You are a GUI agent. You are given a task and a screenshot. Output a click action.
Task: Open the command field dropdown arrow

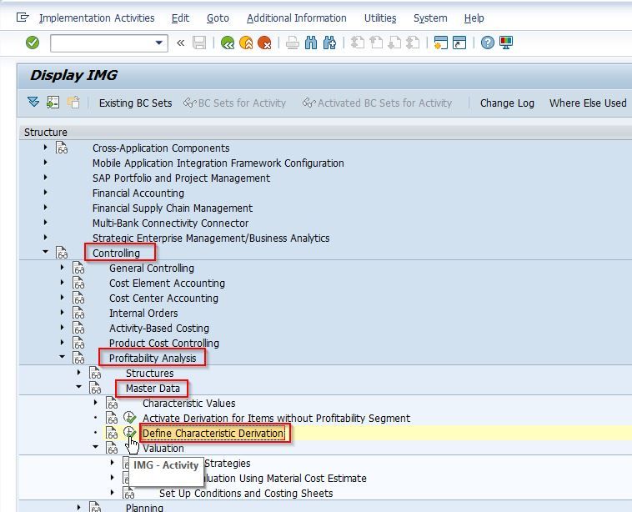[158, 43]
